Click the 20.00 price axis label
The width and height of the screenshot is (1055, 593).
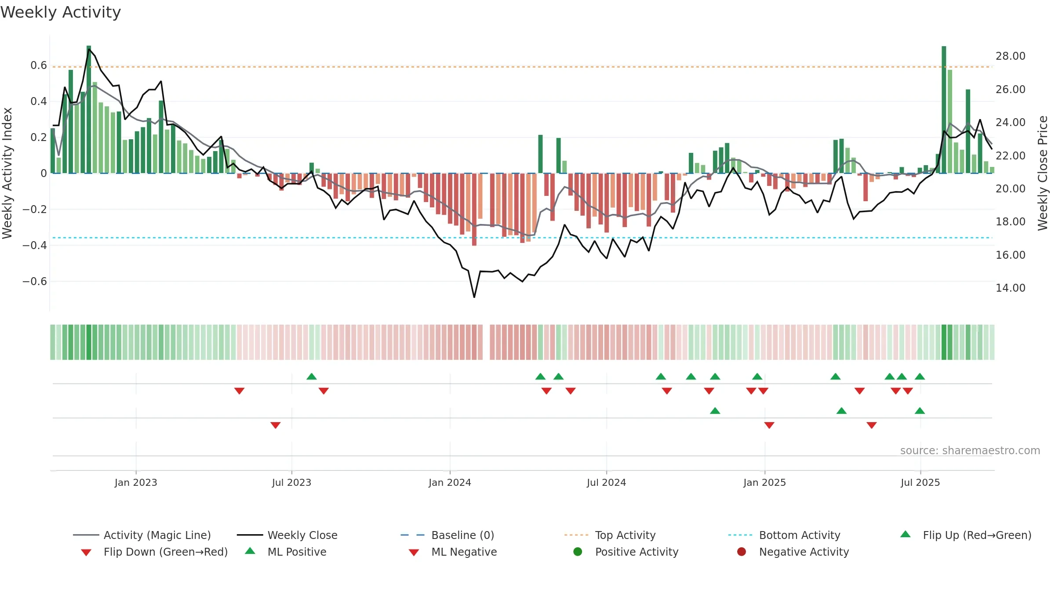(1010, 188)
